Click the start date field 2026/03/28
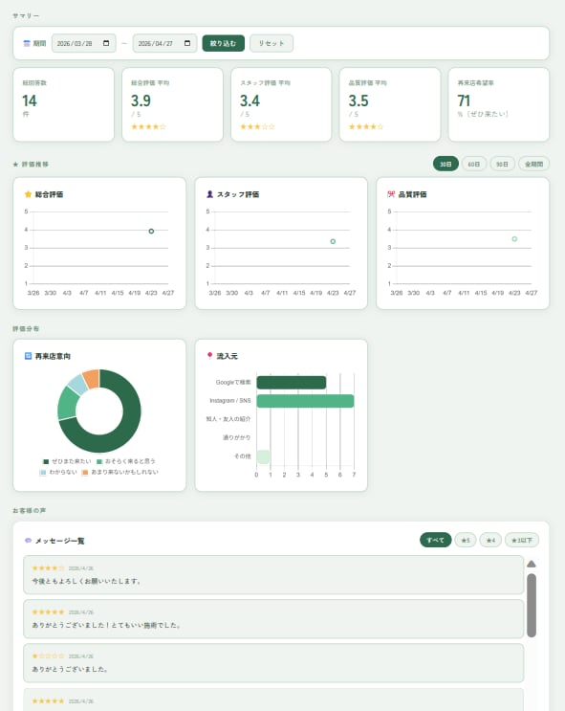This screenshot has width=565, height=711. 84,43
